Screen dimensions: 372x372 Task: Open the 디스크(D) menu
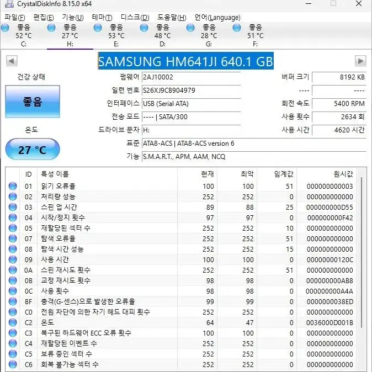[x=135, y=18]
